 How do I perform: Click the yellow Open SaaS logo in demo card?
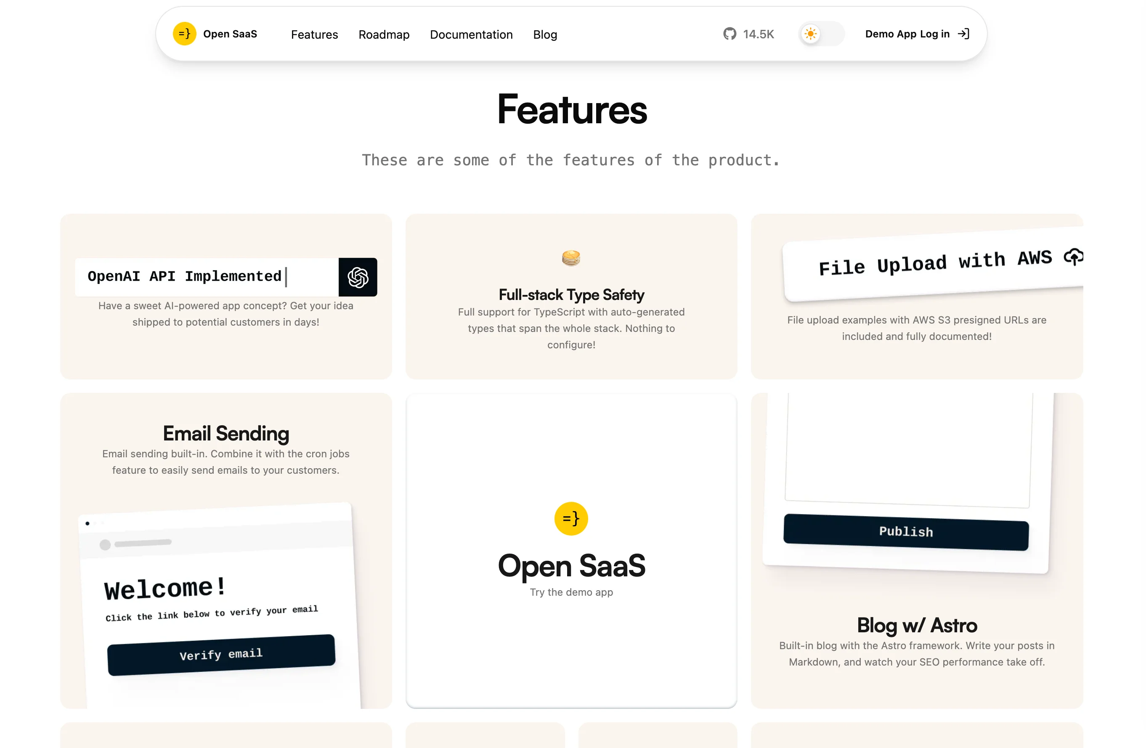[x=571, y=519]
